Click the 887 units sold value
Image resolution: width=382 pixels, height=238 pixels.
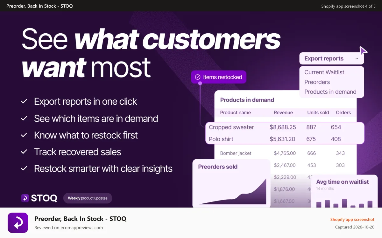click(311, 127)
